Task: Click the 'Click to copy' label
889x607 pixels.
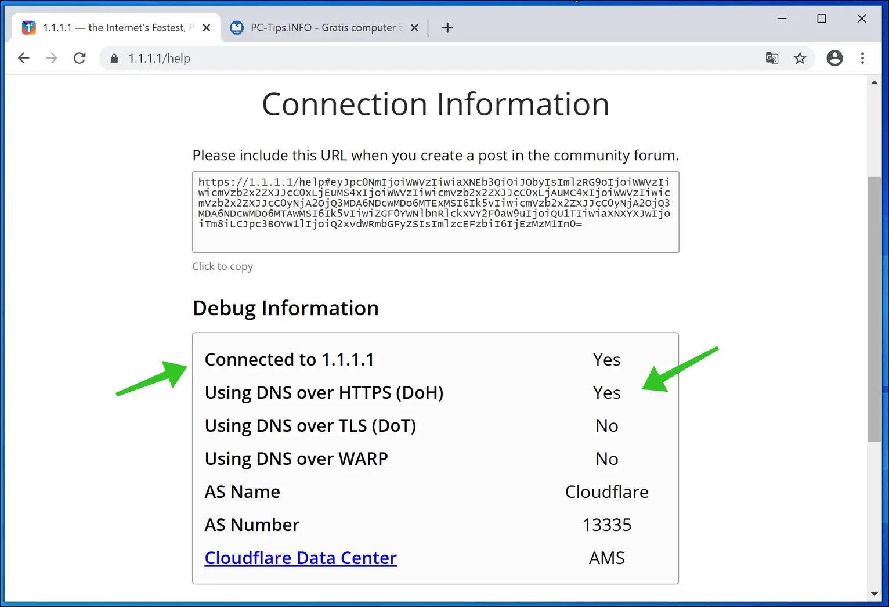Action: coord(223,266)
